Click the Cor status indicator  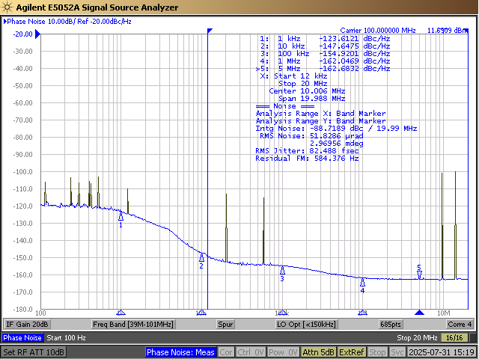coord(226,352)
